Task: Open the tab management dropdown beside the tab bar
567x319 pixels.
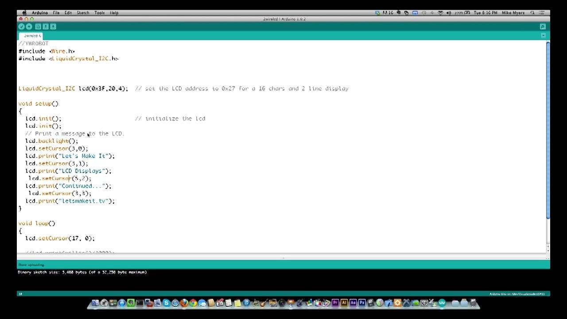Action: pyautogui.click(x=543, y=35)
